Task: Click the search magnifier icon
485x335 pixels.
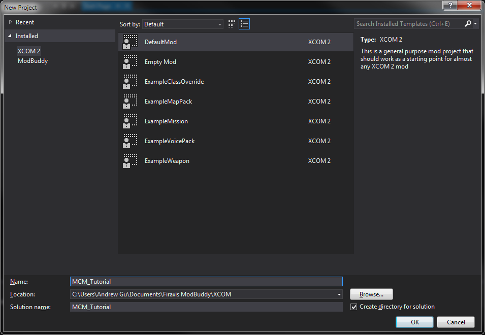Action: pos(468,23)
